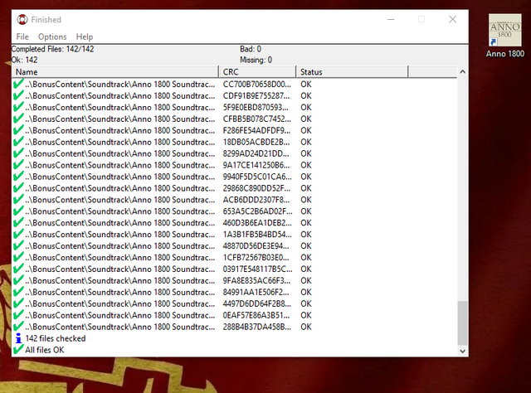Open the Help menu
531x393 pixels.
85,36
